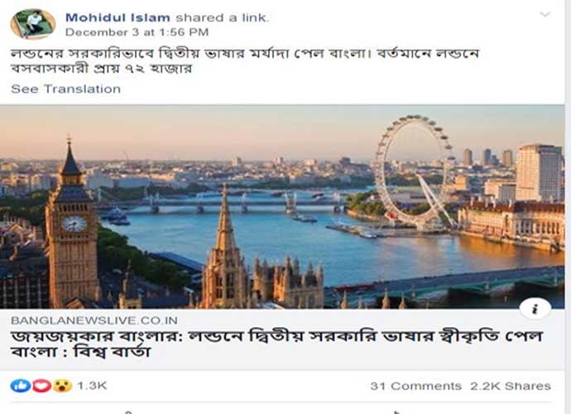The image size is (571, 414).
Task: Click Mohidul Islam's profile picture
Action: [x=32, y=24]
